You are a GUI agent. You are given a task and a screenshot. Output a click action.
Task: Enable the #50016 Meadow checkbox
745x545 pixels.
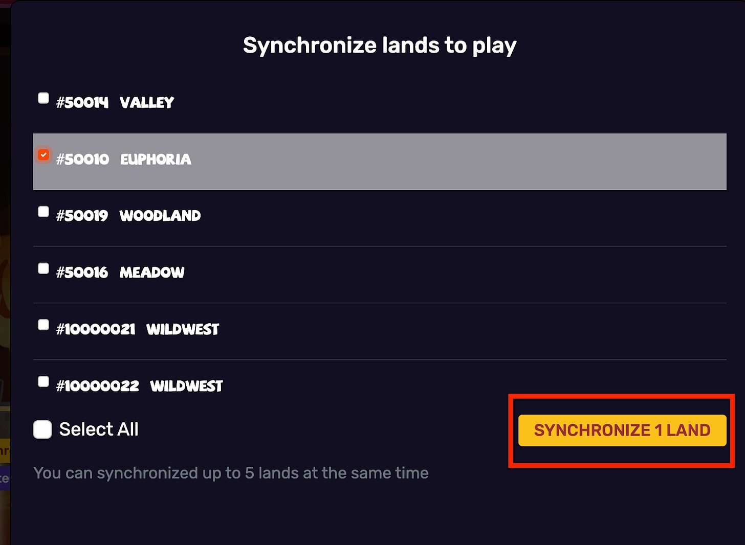(43, 268)
